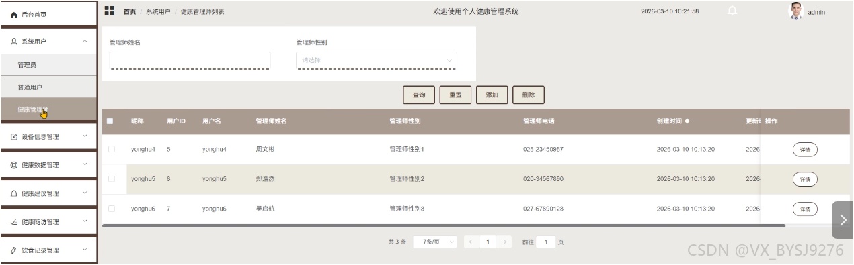Image resolution: width=854 pixels, height=265 pixels.
Task: Open the 管理员 submenu item
Action: (x=48, y=65)
